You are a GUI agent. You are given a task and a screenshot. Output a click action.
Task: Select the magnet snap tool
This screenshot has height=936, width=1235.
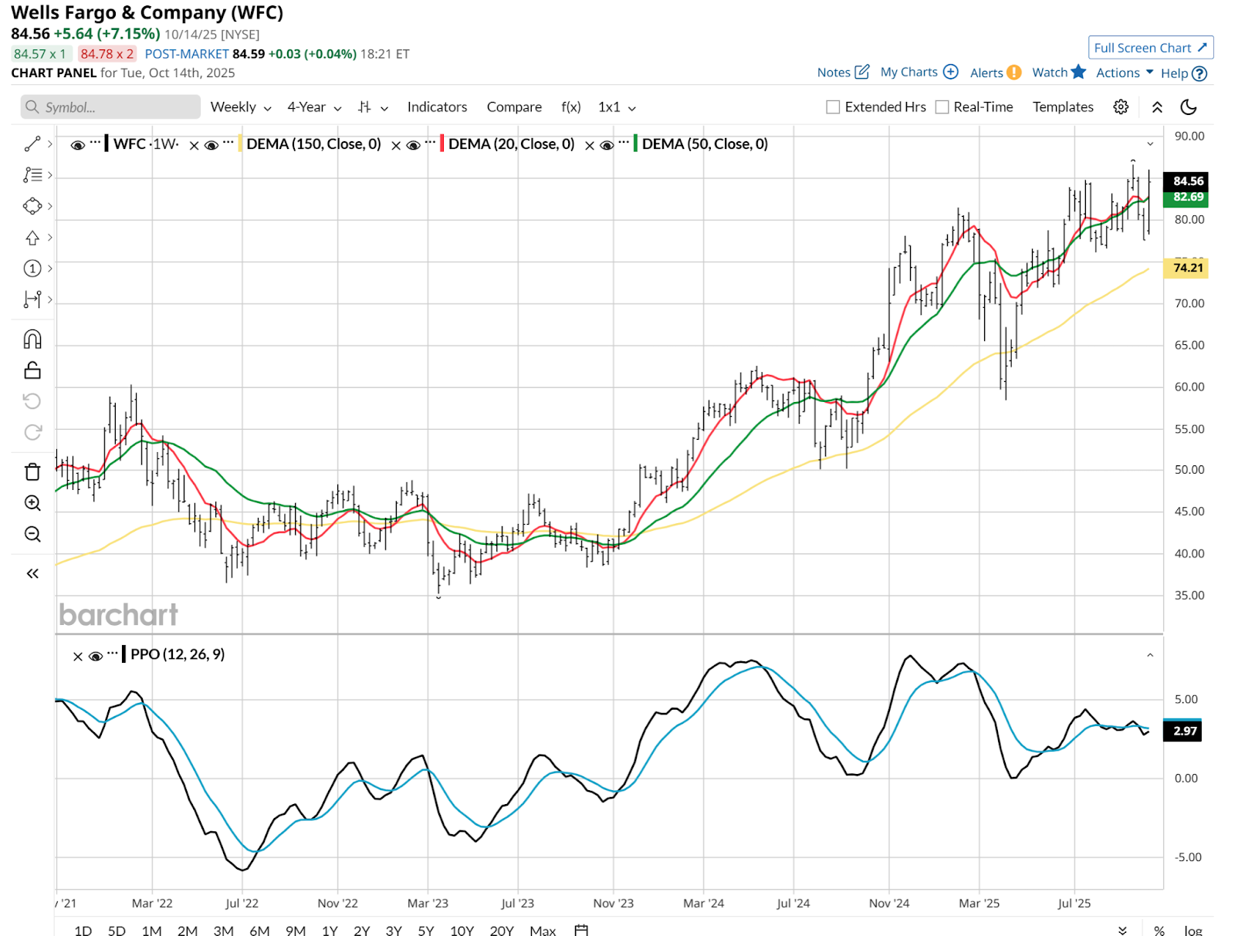tap(32, 340)
